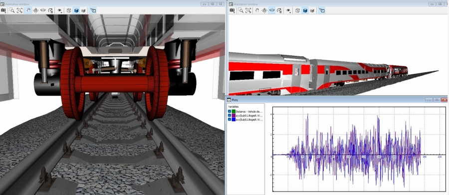This screenshot has width=449, height=195.
Task: Uncheck the blue acy BogieR variable checkbox
Action: (x=229, y=119)
